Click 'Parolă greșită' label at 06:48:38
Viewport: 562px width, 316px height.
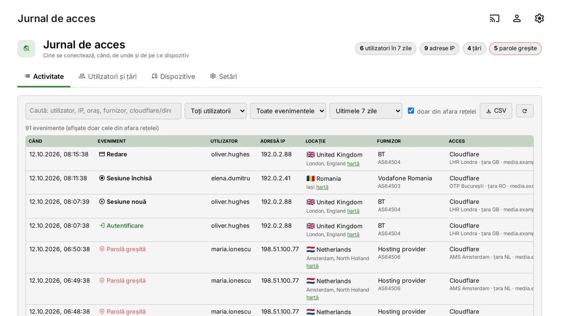(x=126, y=312)
